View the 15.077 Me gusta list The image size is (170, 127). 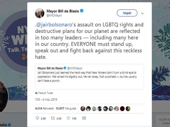coord(66,109)
